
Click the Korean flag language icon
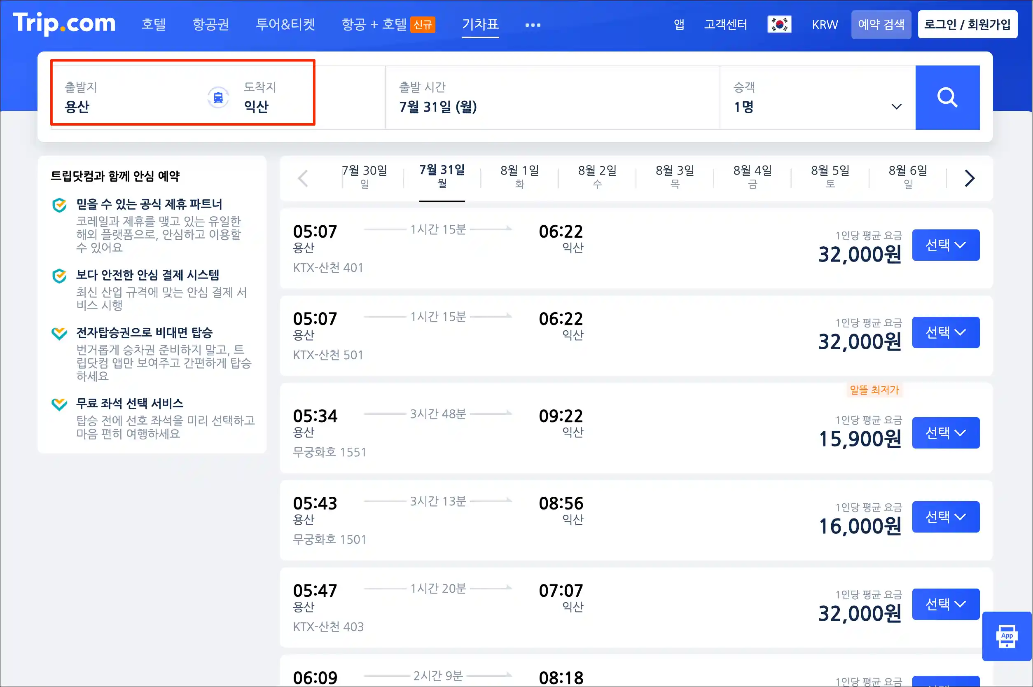tap(779, 25)
